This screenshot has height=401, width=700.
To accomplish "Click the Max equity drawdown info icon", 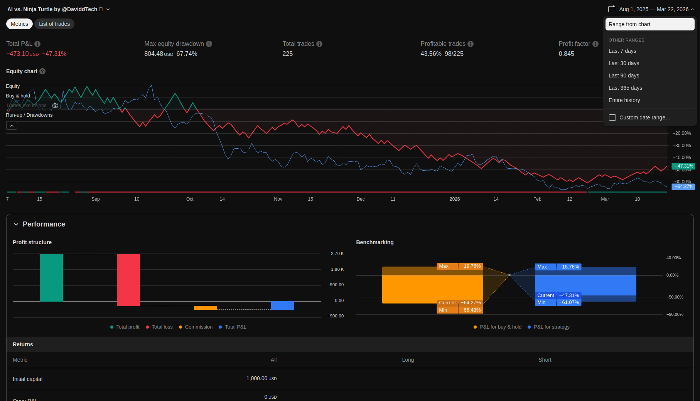I will [x=209, y=44].
